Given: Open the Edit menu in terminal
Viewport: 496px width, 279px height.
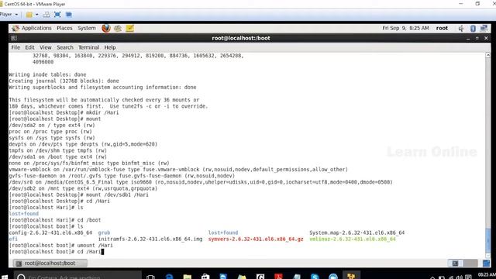Looking at the screenshot, I should click(x=29, y=47).
